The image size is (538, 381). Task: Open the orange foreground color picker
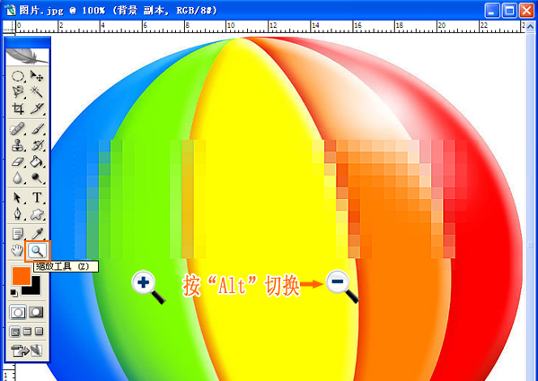coord(22,276)
